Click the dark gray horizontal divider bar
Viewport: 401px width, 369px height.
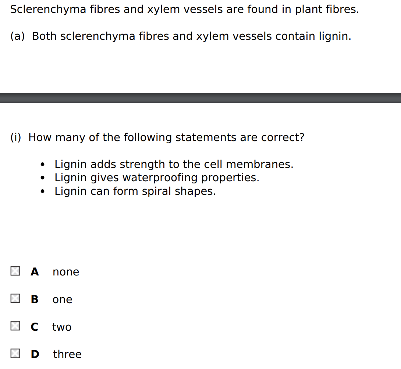click(x=200, y=98)
